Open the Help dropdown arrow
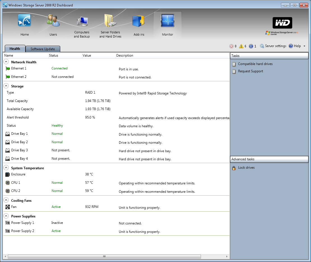The image size is (311, 262). [x=304, y=46]
